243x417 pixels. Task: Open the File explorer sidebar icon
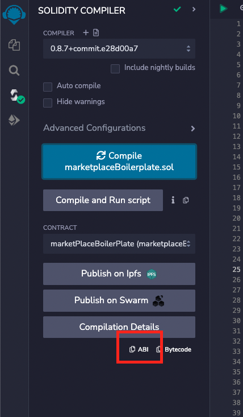[x=14, y=45]
